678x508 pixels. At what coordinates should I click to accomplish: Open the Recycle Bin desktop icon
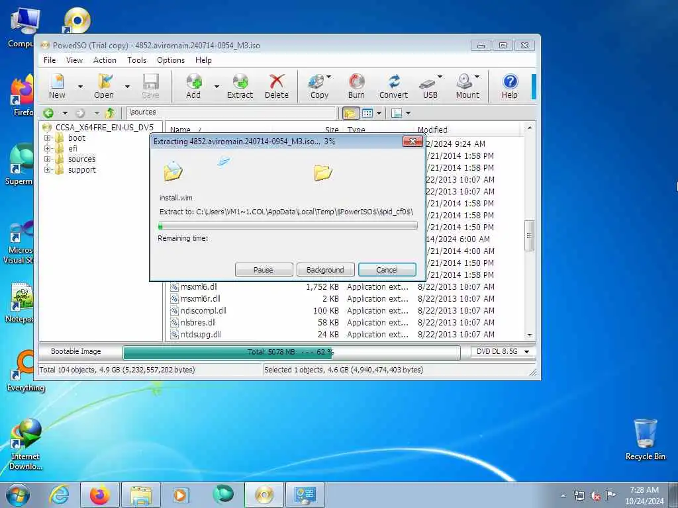click(x=645, y=440)
